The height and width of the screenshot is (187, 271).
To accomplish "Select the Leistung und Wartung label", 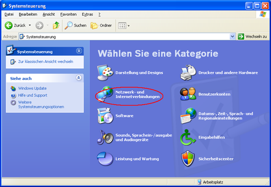I will tap(137, 159).
